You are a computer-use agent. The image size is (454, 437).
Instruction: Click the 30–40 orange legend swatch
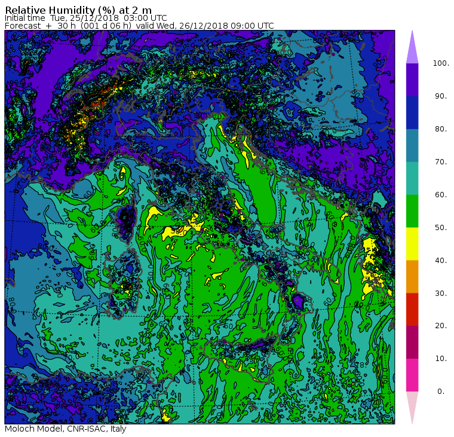[x=412, y=276]
